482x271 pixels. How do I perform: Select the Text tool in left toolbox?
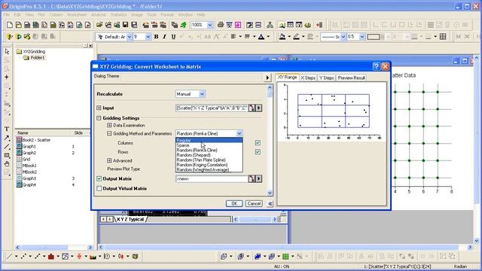[7, 129]
